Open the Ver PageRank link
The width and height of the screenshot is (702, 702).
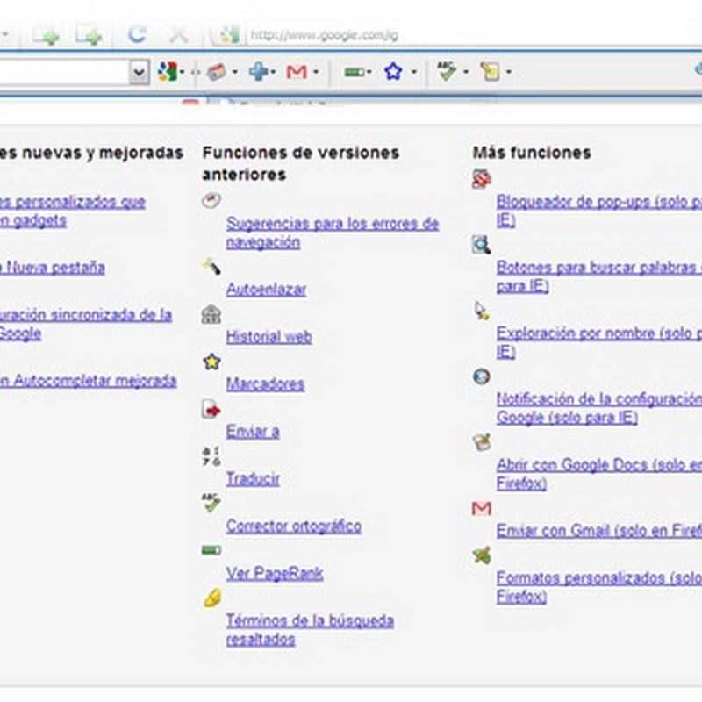point(274,573)
